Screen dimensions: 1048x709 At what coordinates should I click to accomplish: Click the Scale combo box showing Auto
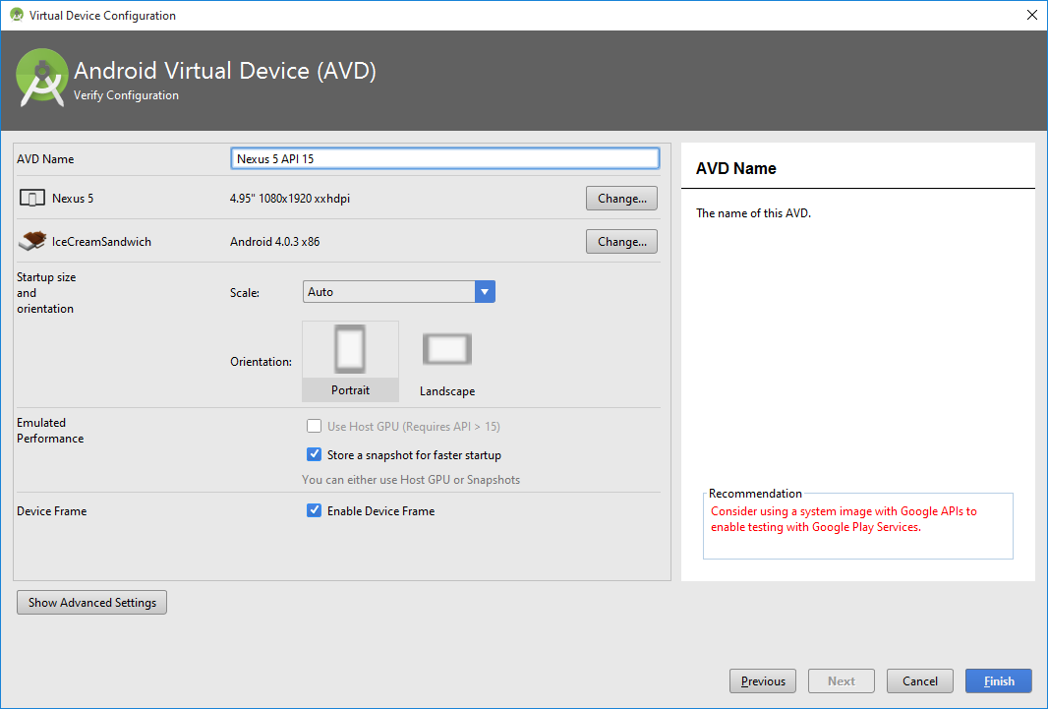click(399, 292)
